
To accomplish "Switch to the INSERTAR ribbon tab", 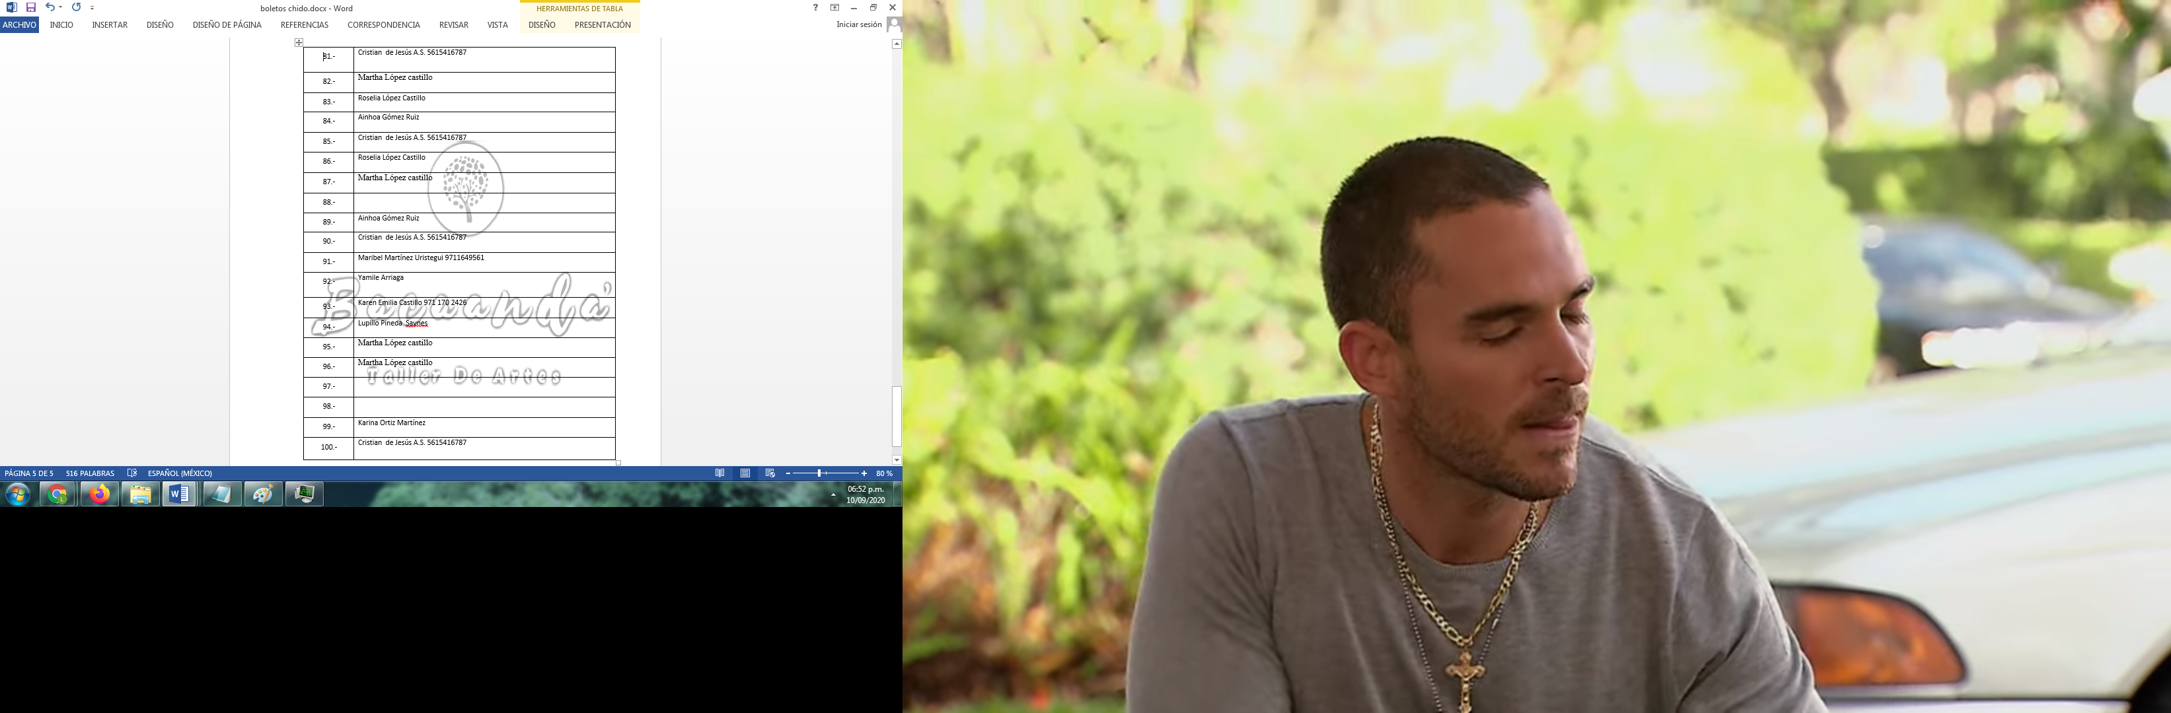I will click(110, 25).
